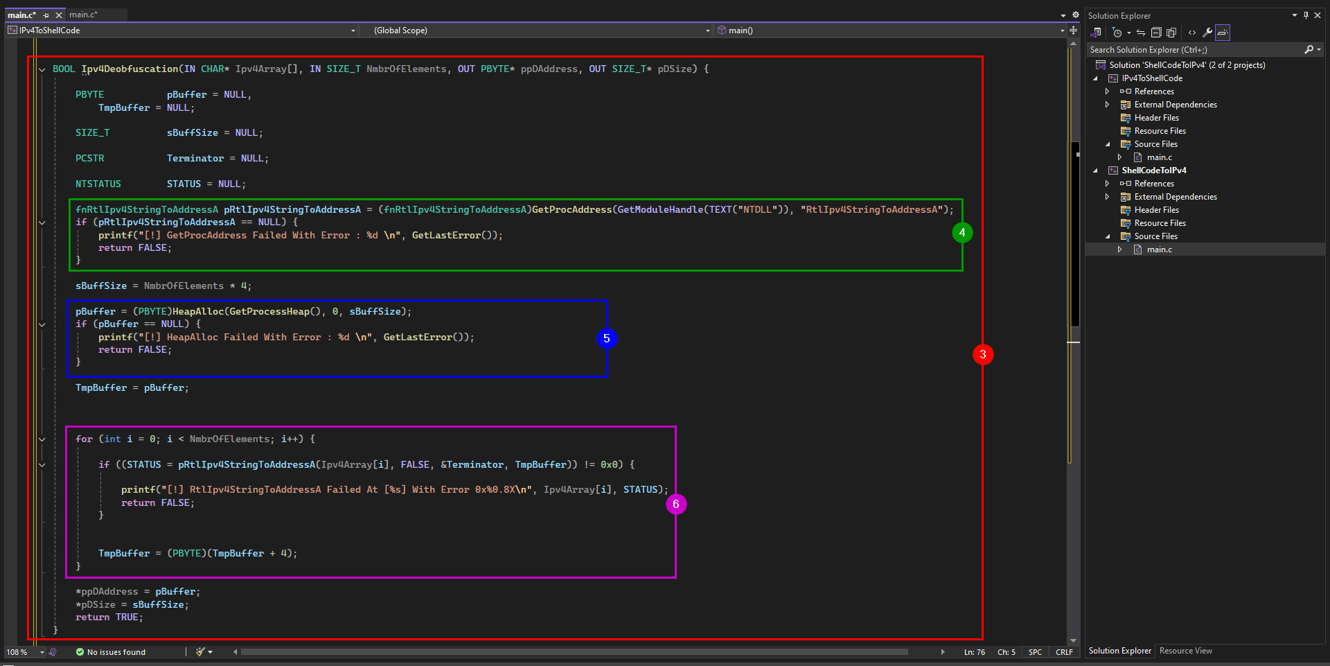Open the (Global Scope) dropdown
1330x666 pixels.
tap(537, 30)
